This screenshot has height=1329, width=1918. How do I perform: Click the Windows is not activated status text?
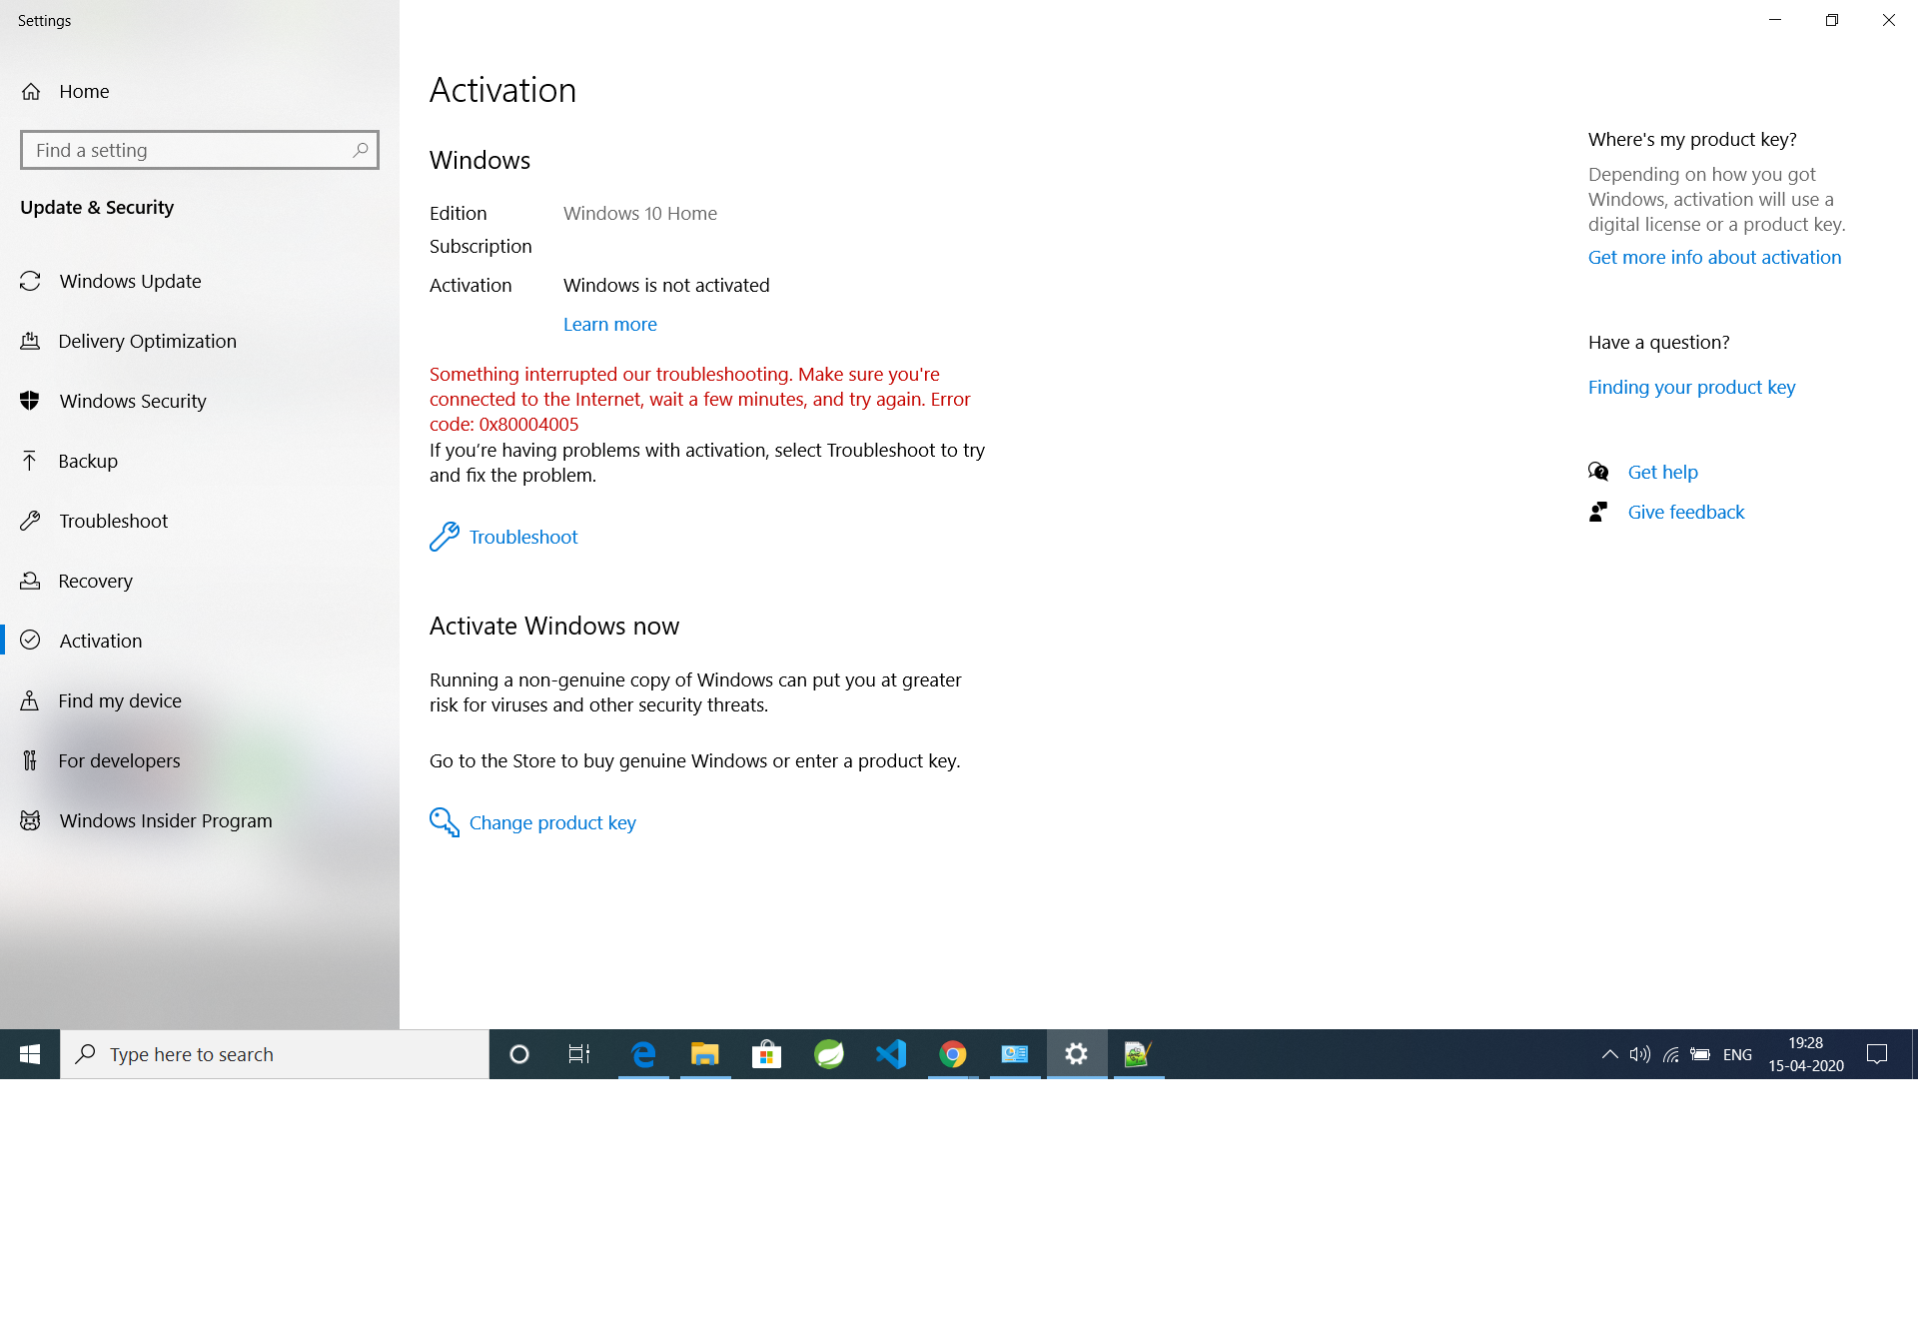666,285
